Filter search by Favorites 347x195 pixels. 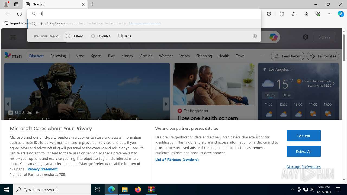point(100,36)
